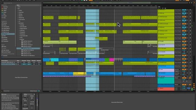Click the Velocity column header

39,61
